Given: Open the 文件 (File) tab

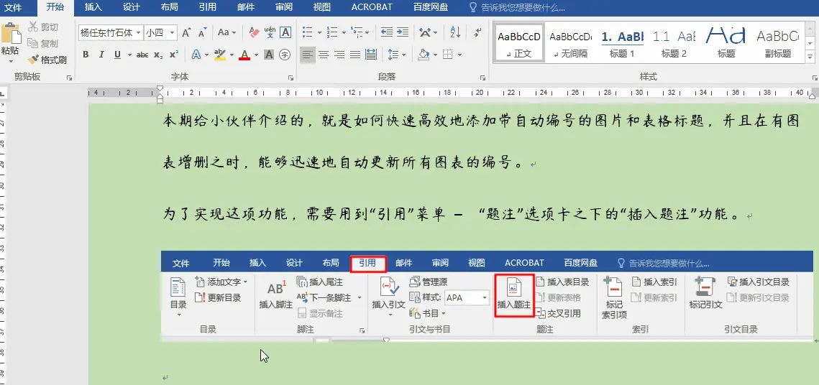Looking at the screenshot, I should [x=13, y=7].
